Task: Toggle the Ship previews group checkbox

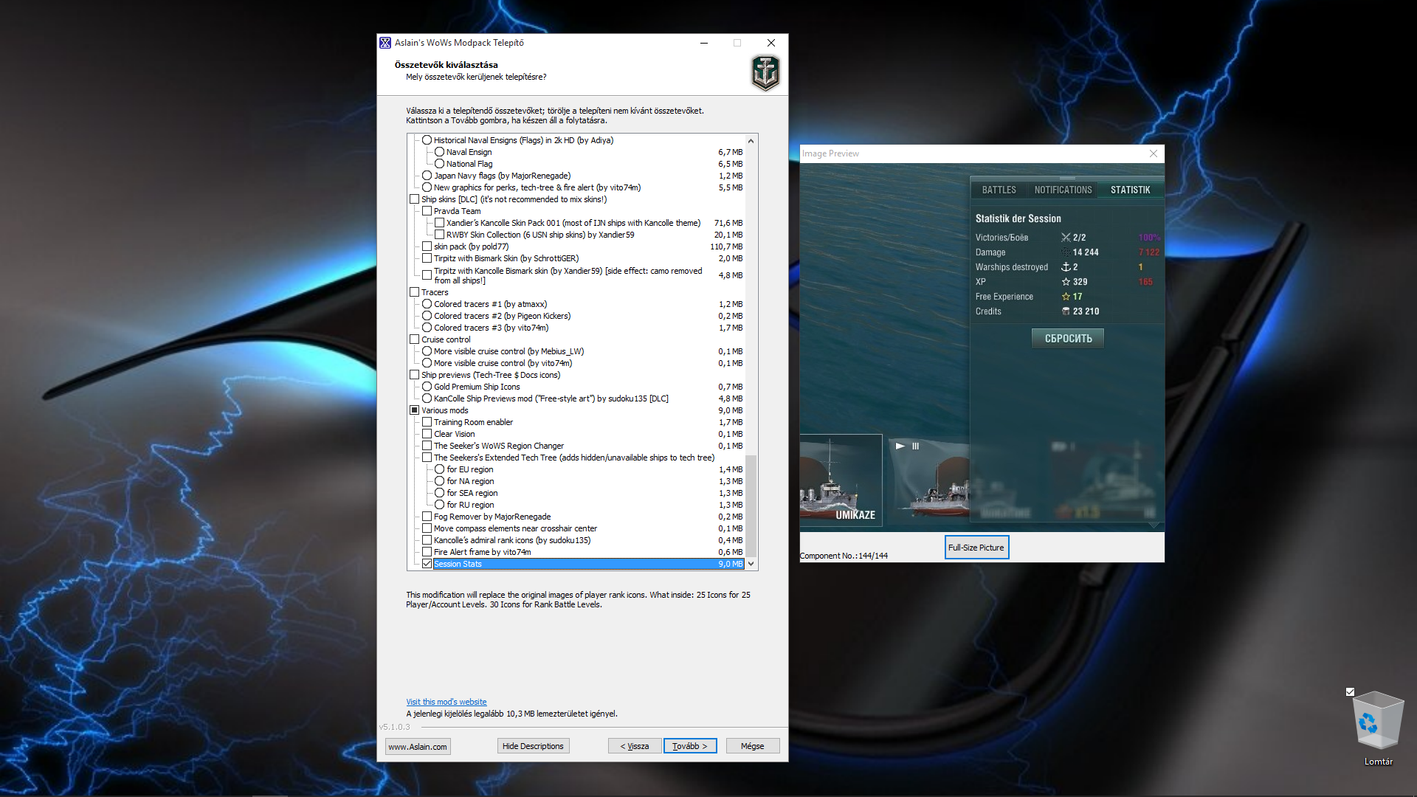Action: [x=414, y=375]
